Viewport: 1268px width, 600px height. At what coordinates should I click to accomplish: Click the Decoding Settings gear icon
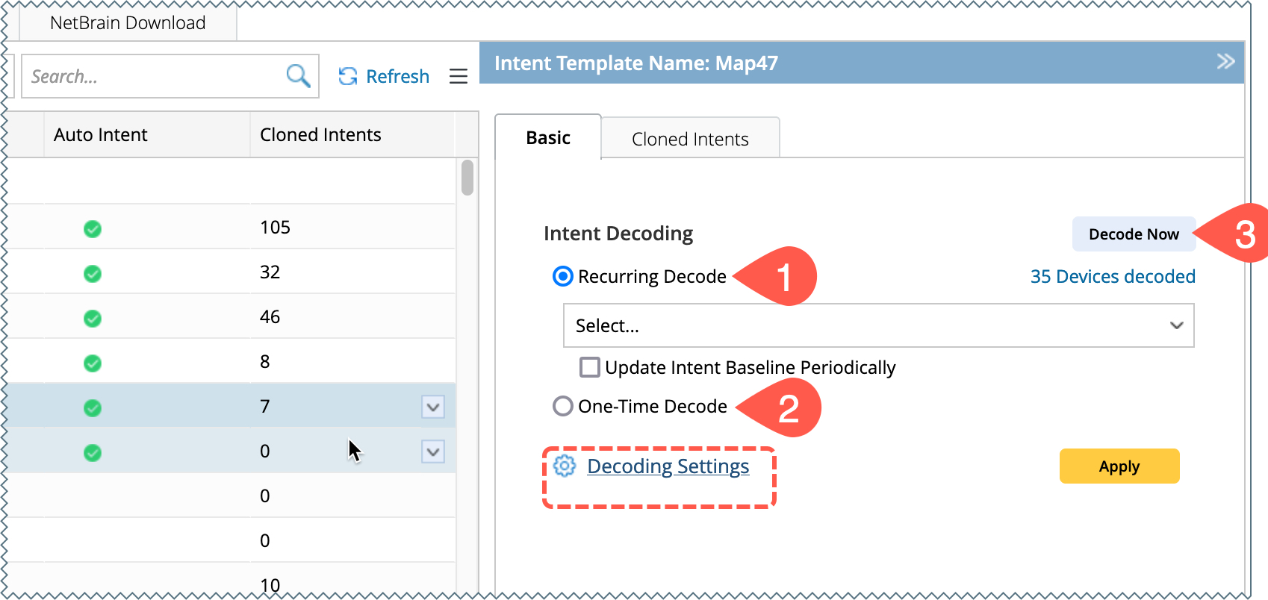pyautogui.click(x=565, y=466)
